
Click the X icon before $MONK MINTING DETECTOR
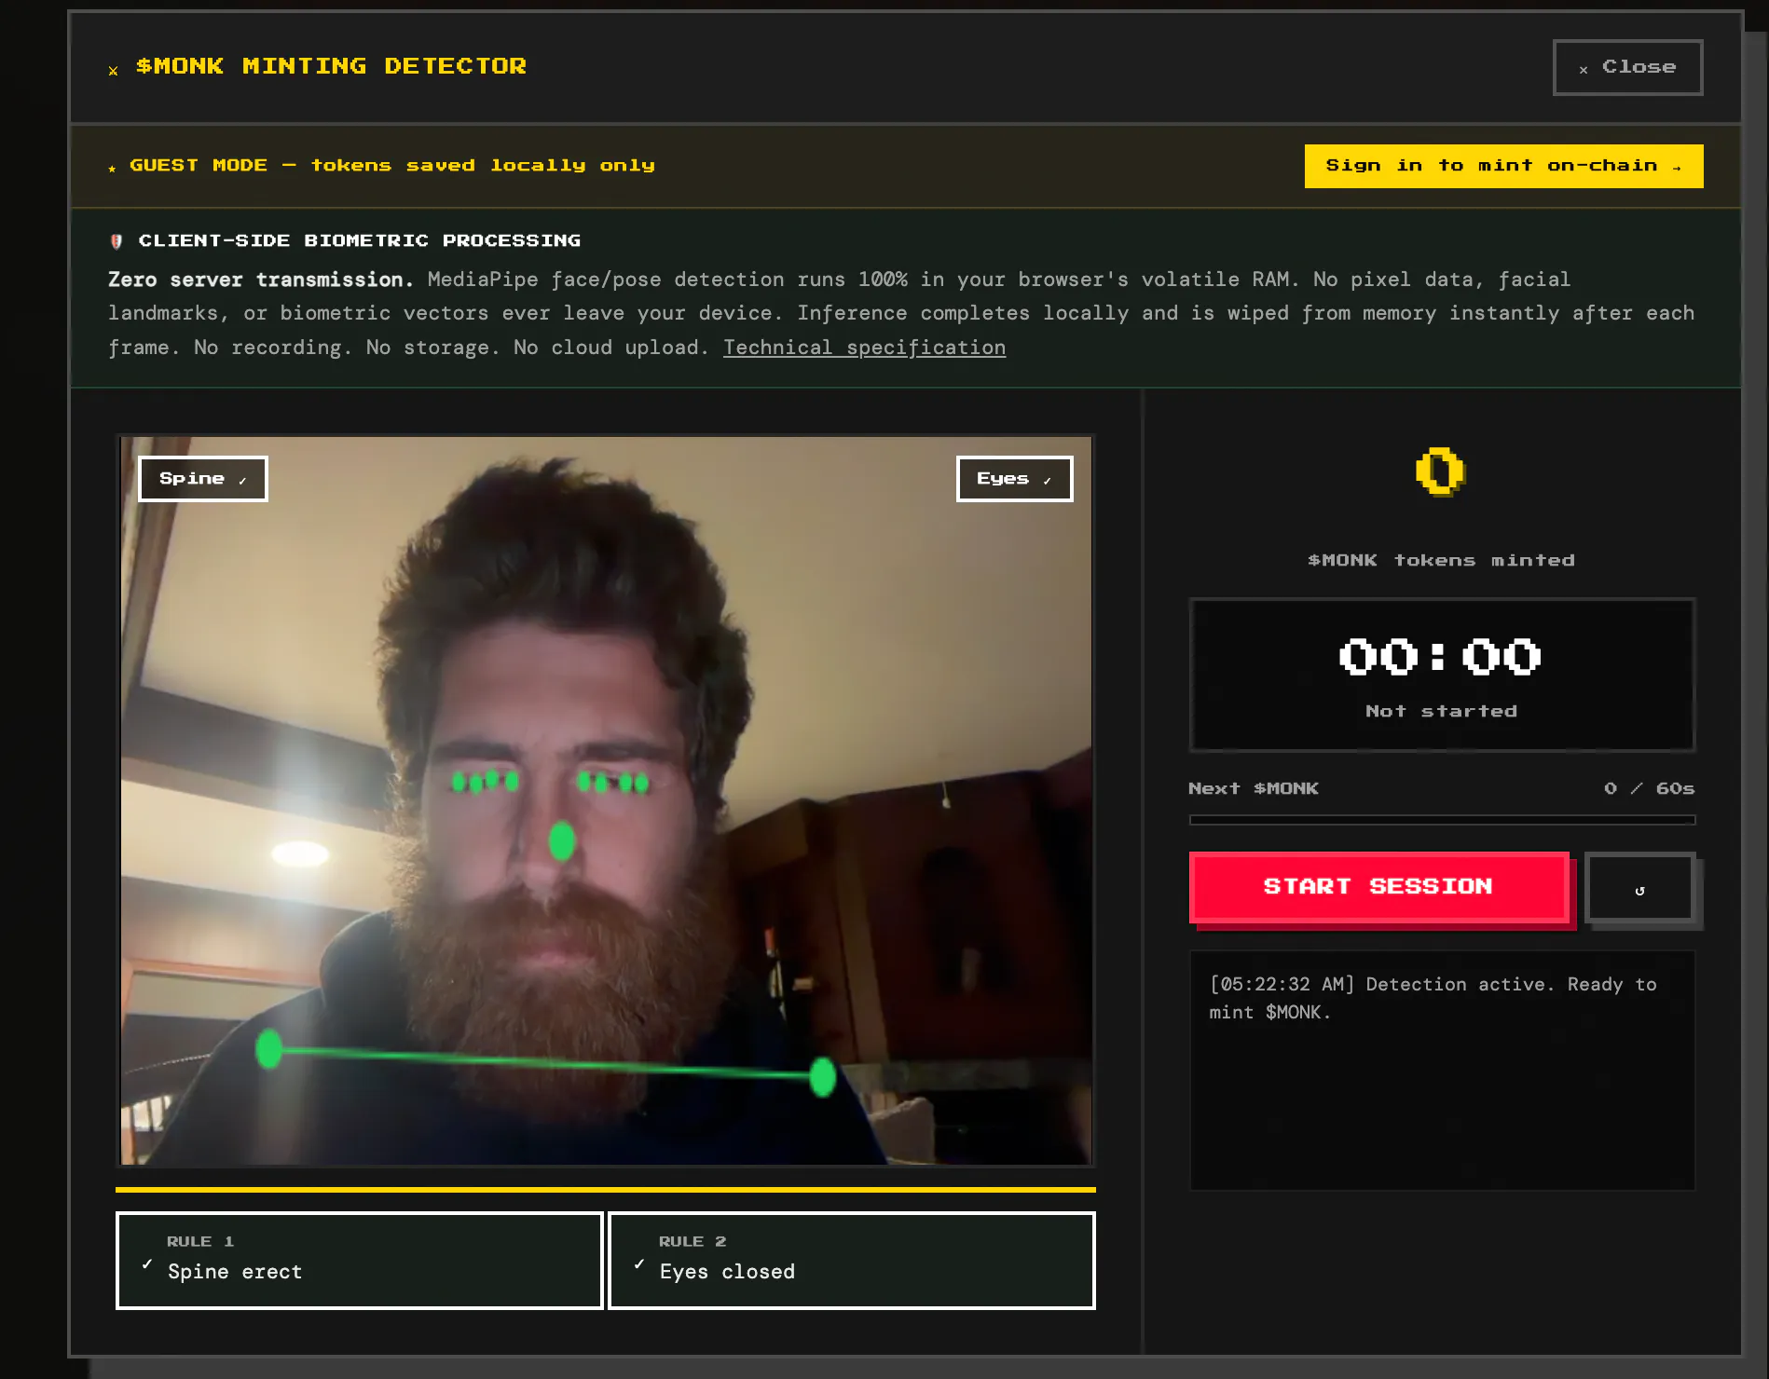(113, 71)
